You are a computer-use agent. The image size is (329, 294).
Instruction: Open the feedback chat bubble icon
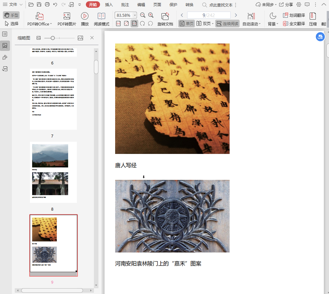307,5
